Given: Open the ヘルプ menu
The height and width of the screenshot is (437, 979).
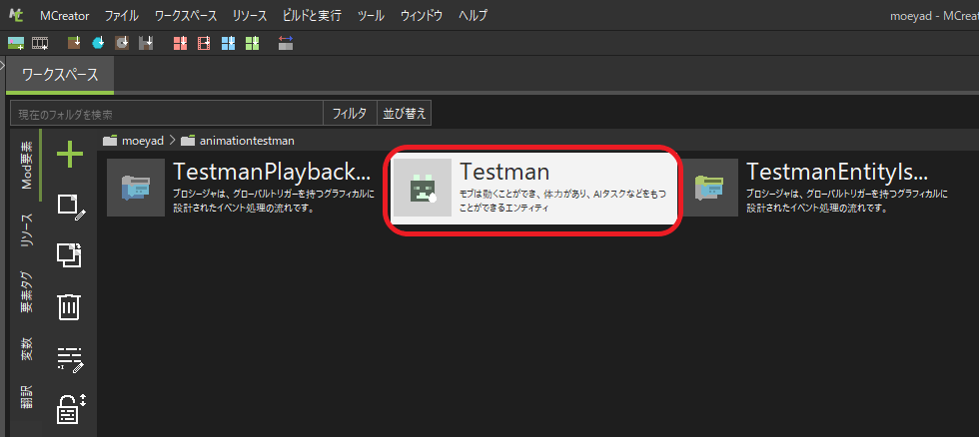Looking at the screenshot, I should click(x=473, y=16).
